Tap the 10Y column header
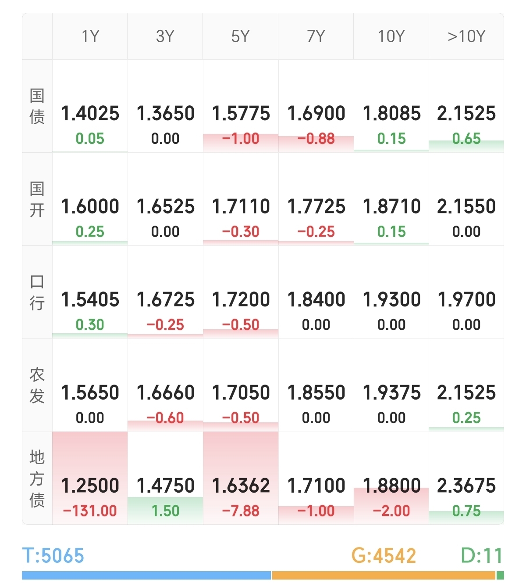Screen dimensions: 526x587 tap(391, 36)
